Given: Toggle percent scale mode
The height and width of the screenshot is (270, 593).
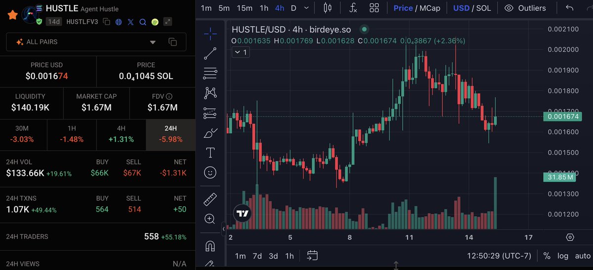Looking at the screenshot, I should point(547,256).
